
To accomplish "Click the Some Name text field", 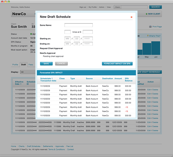I will pyautogui.click(x=78, y=25).
